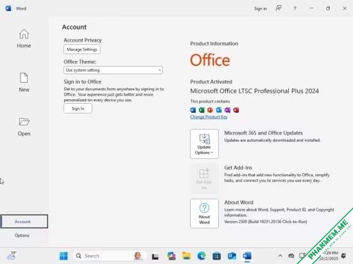
Task: Click the Microsoft Office LTSC Professional Plus 2024 text
Action: point(254,91)
